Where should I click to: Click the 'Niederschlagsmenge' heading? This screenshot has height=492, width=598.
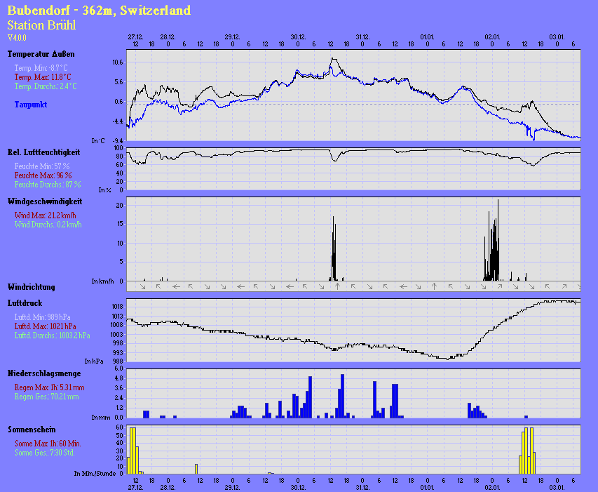tap(44, 373)
